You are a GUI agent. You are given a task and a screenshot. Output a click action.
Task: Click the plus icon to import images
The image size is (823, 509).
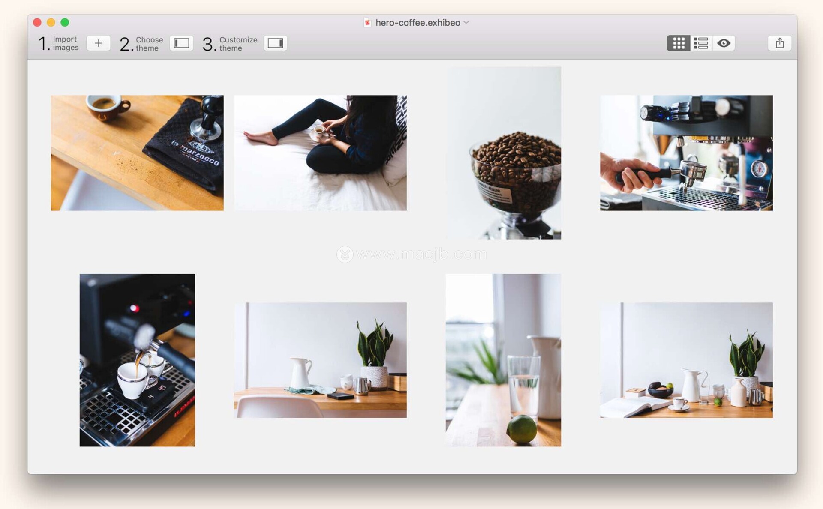[x=98, y=43]
